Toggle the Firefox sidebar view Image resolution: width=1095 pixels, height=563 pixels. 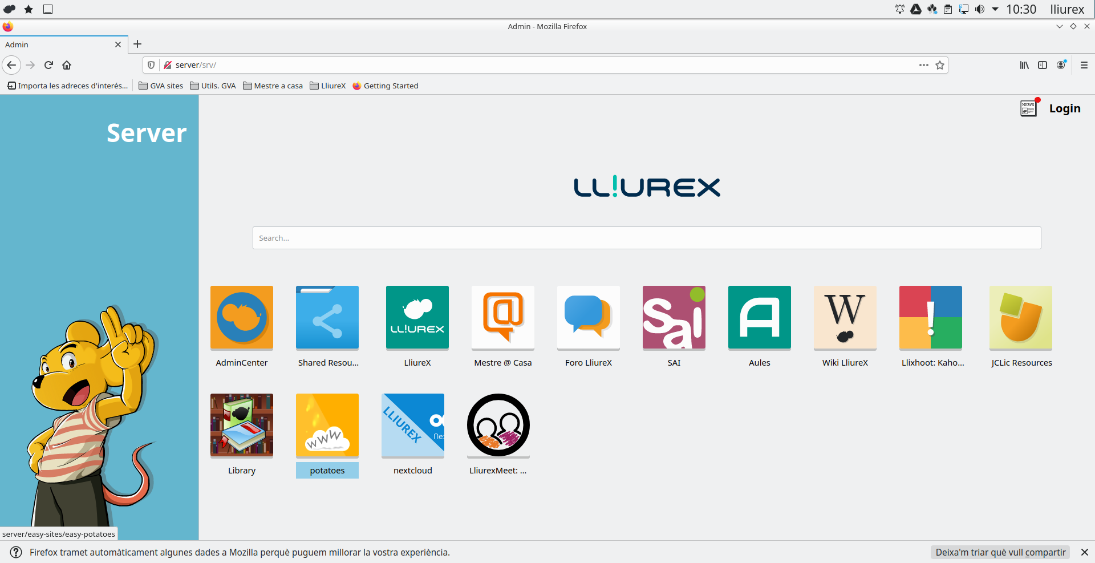click(x=1043, y=65)
